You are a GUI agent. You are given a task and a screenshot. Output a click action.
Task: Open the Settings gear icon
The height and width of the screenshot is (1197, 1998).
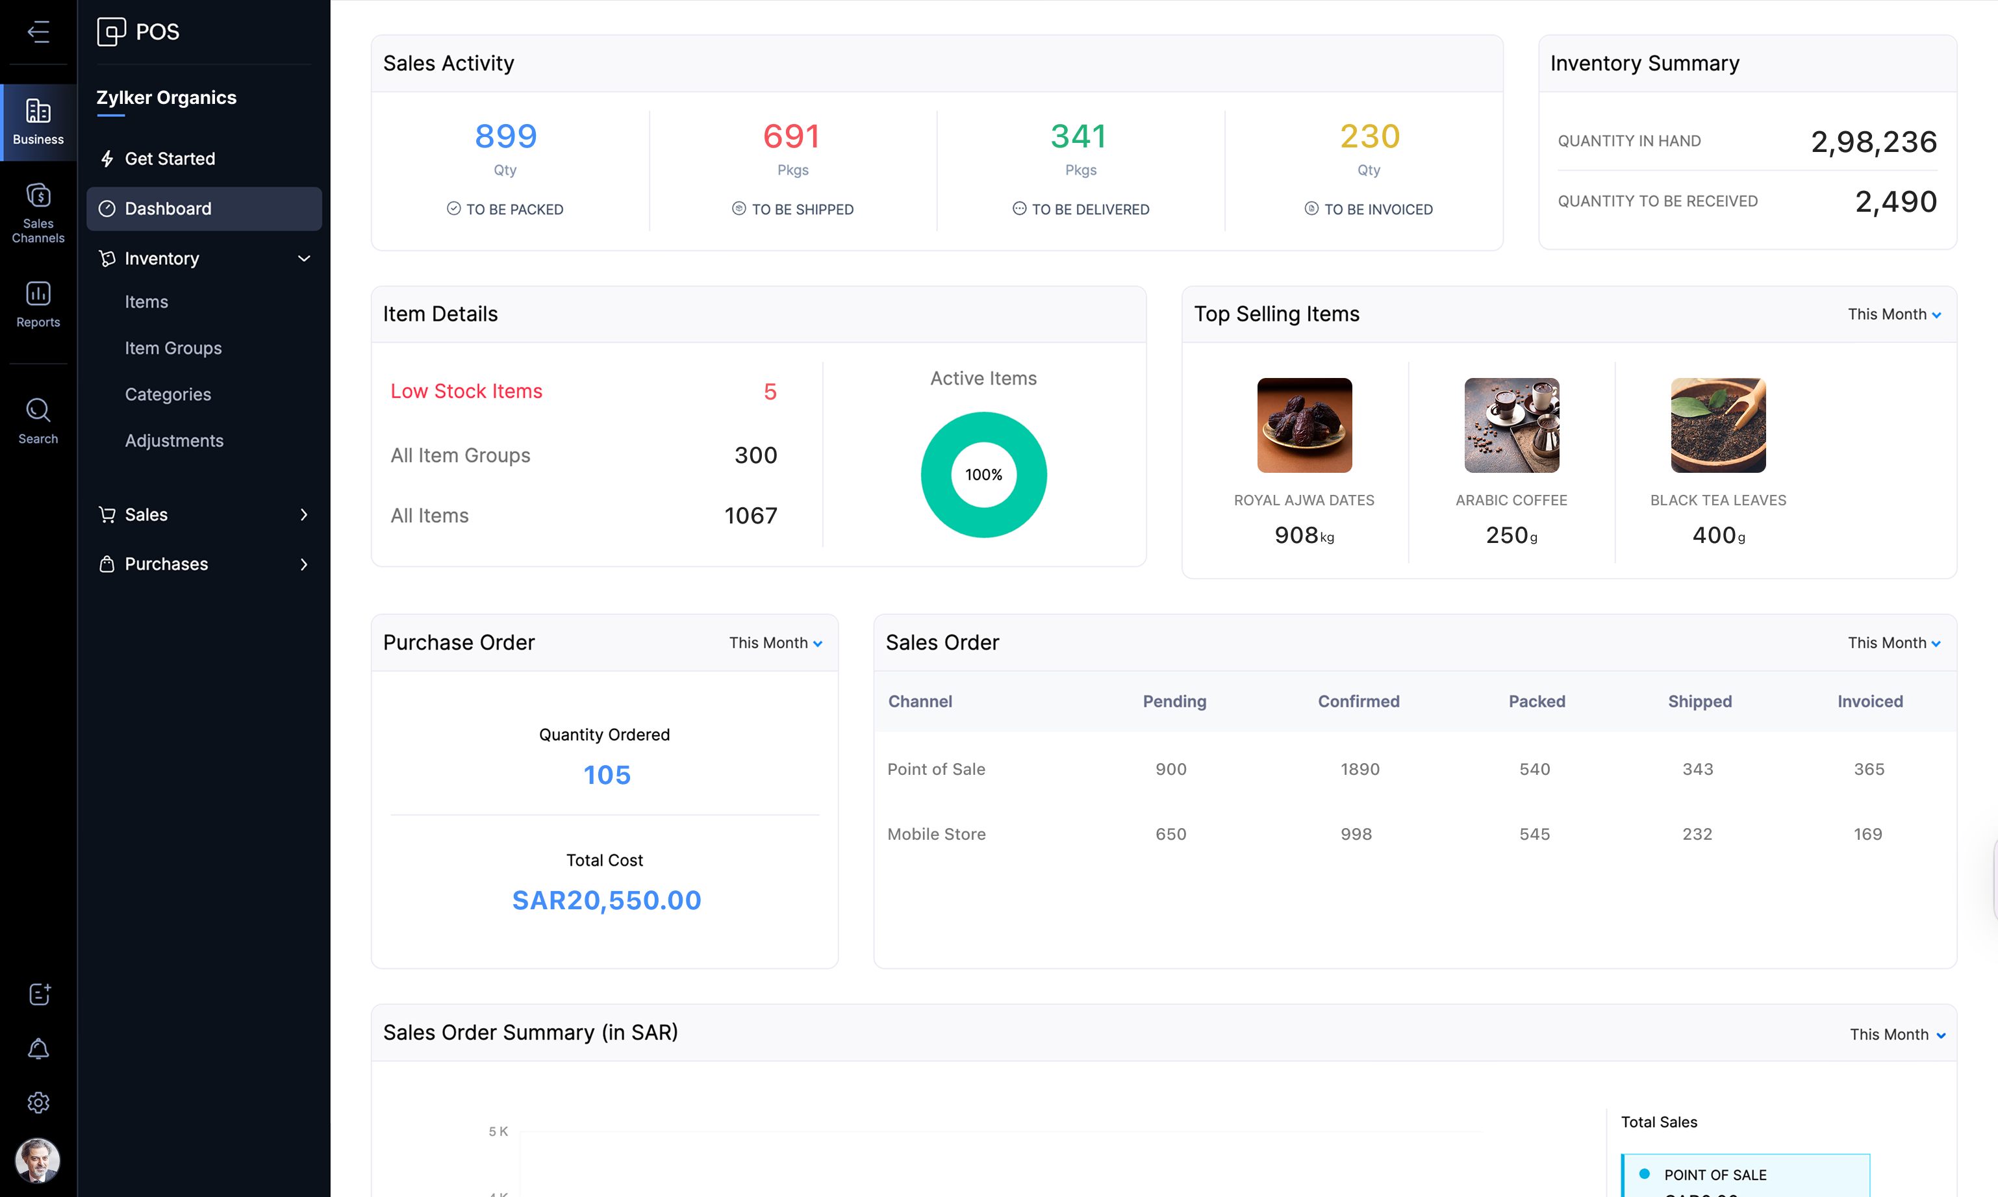pyautogui.click(x=38, y=1103)
